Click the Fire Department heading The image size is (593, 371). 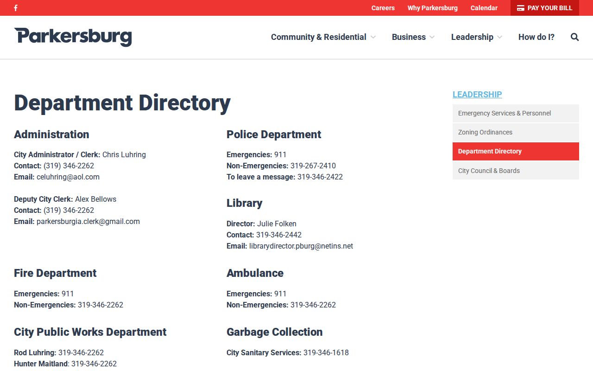tap(55, 273)
